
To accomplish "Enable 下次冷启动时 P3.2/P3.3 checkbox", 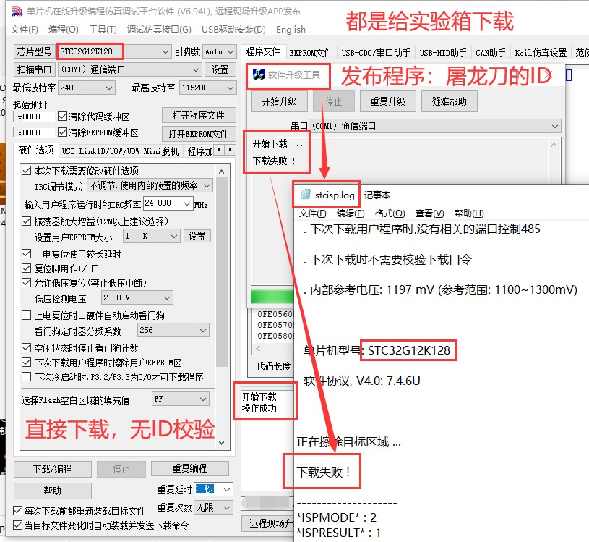I will pyautogui.click(x=26, y=376).
